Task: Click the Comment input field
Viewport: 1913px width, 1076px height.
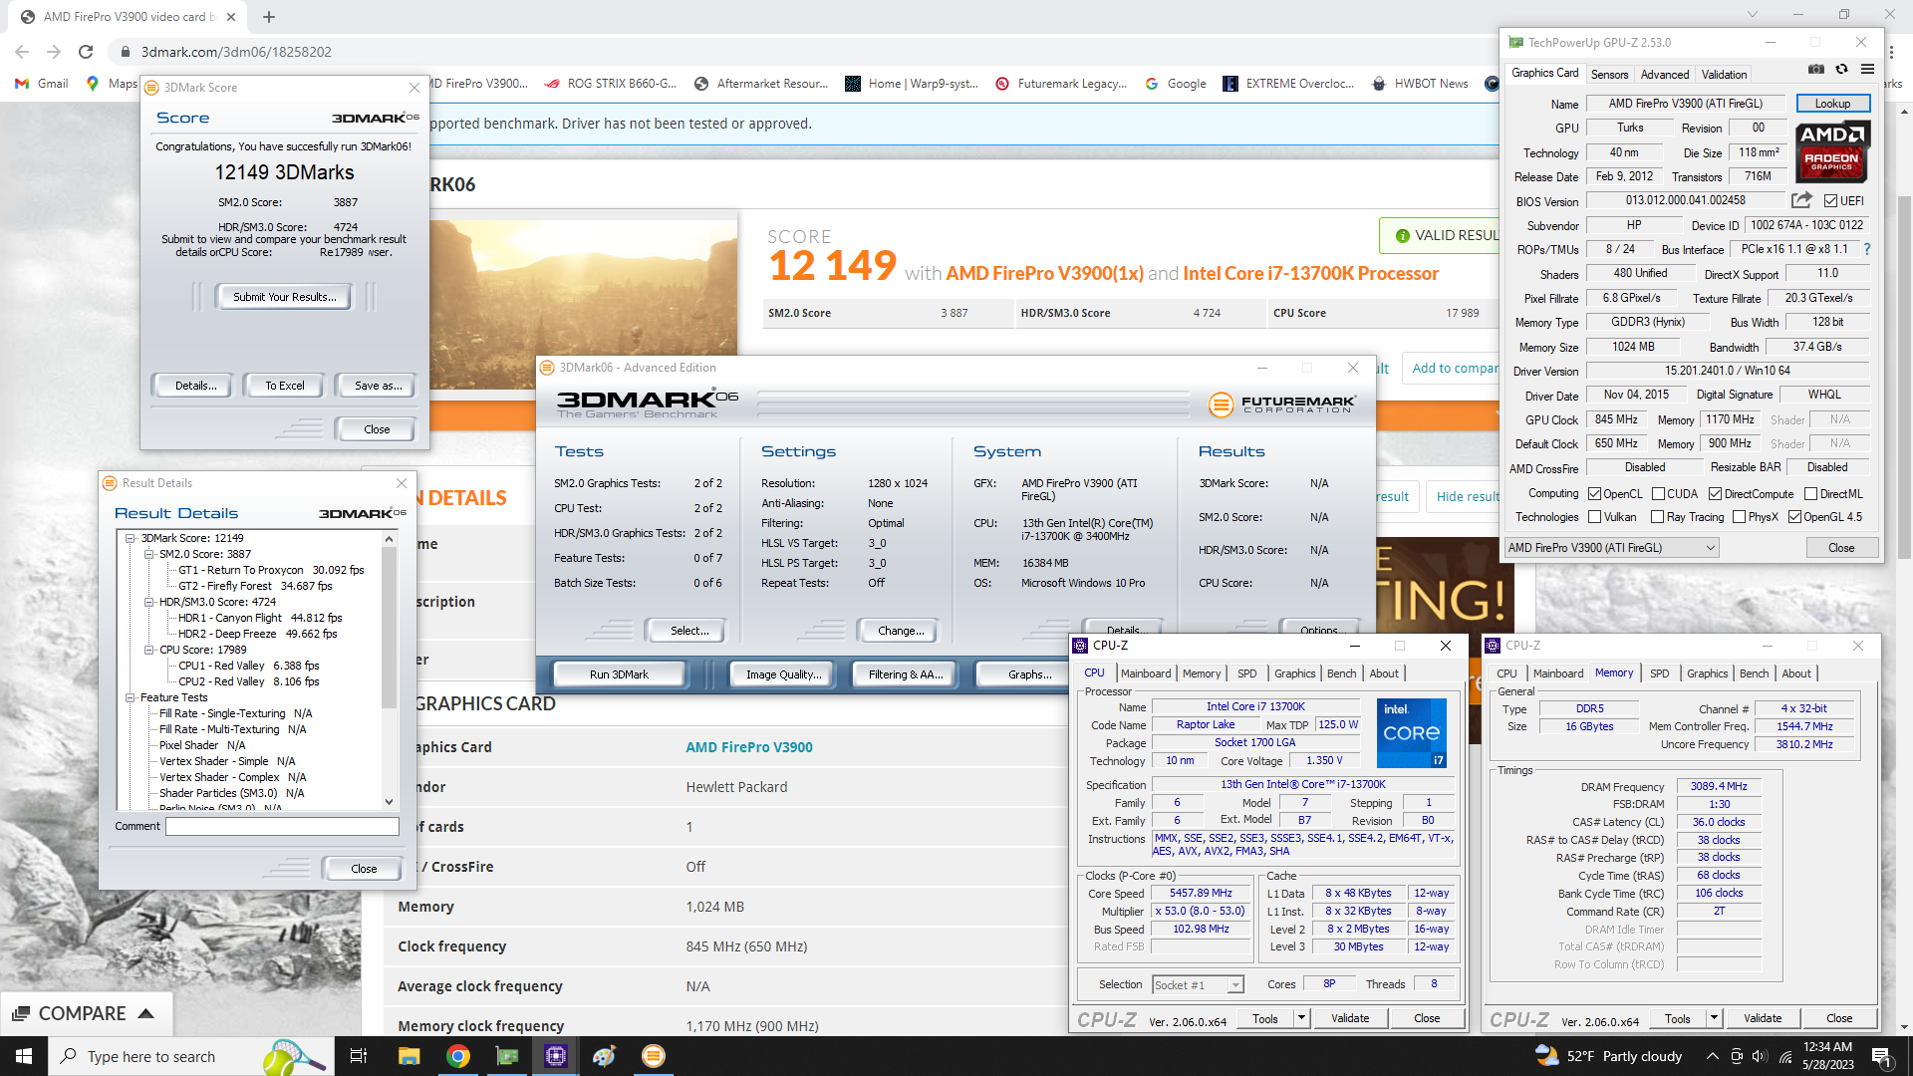Action: (282, 826)
